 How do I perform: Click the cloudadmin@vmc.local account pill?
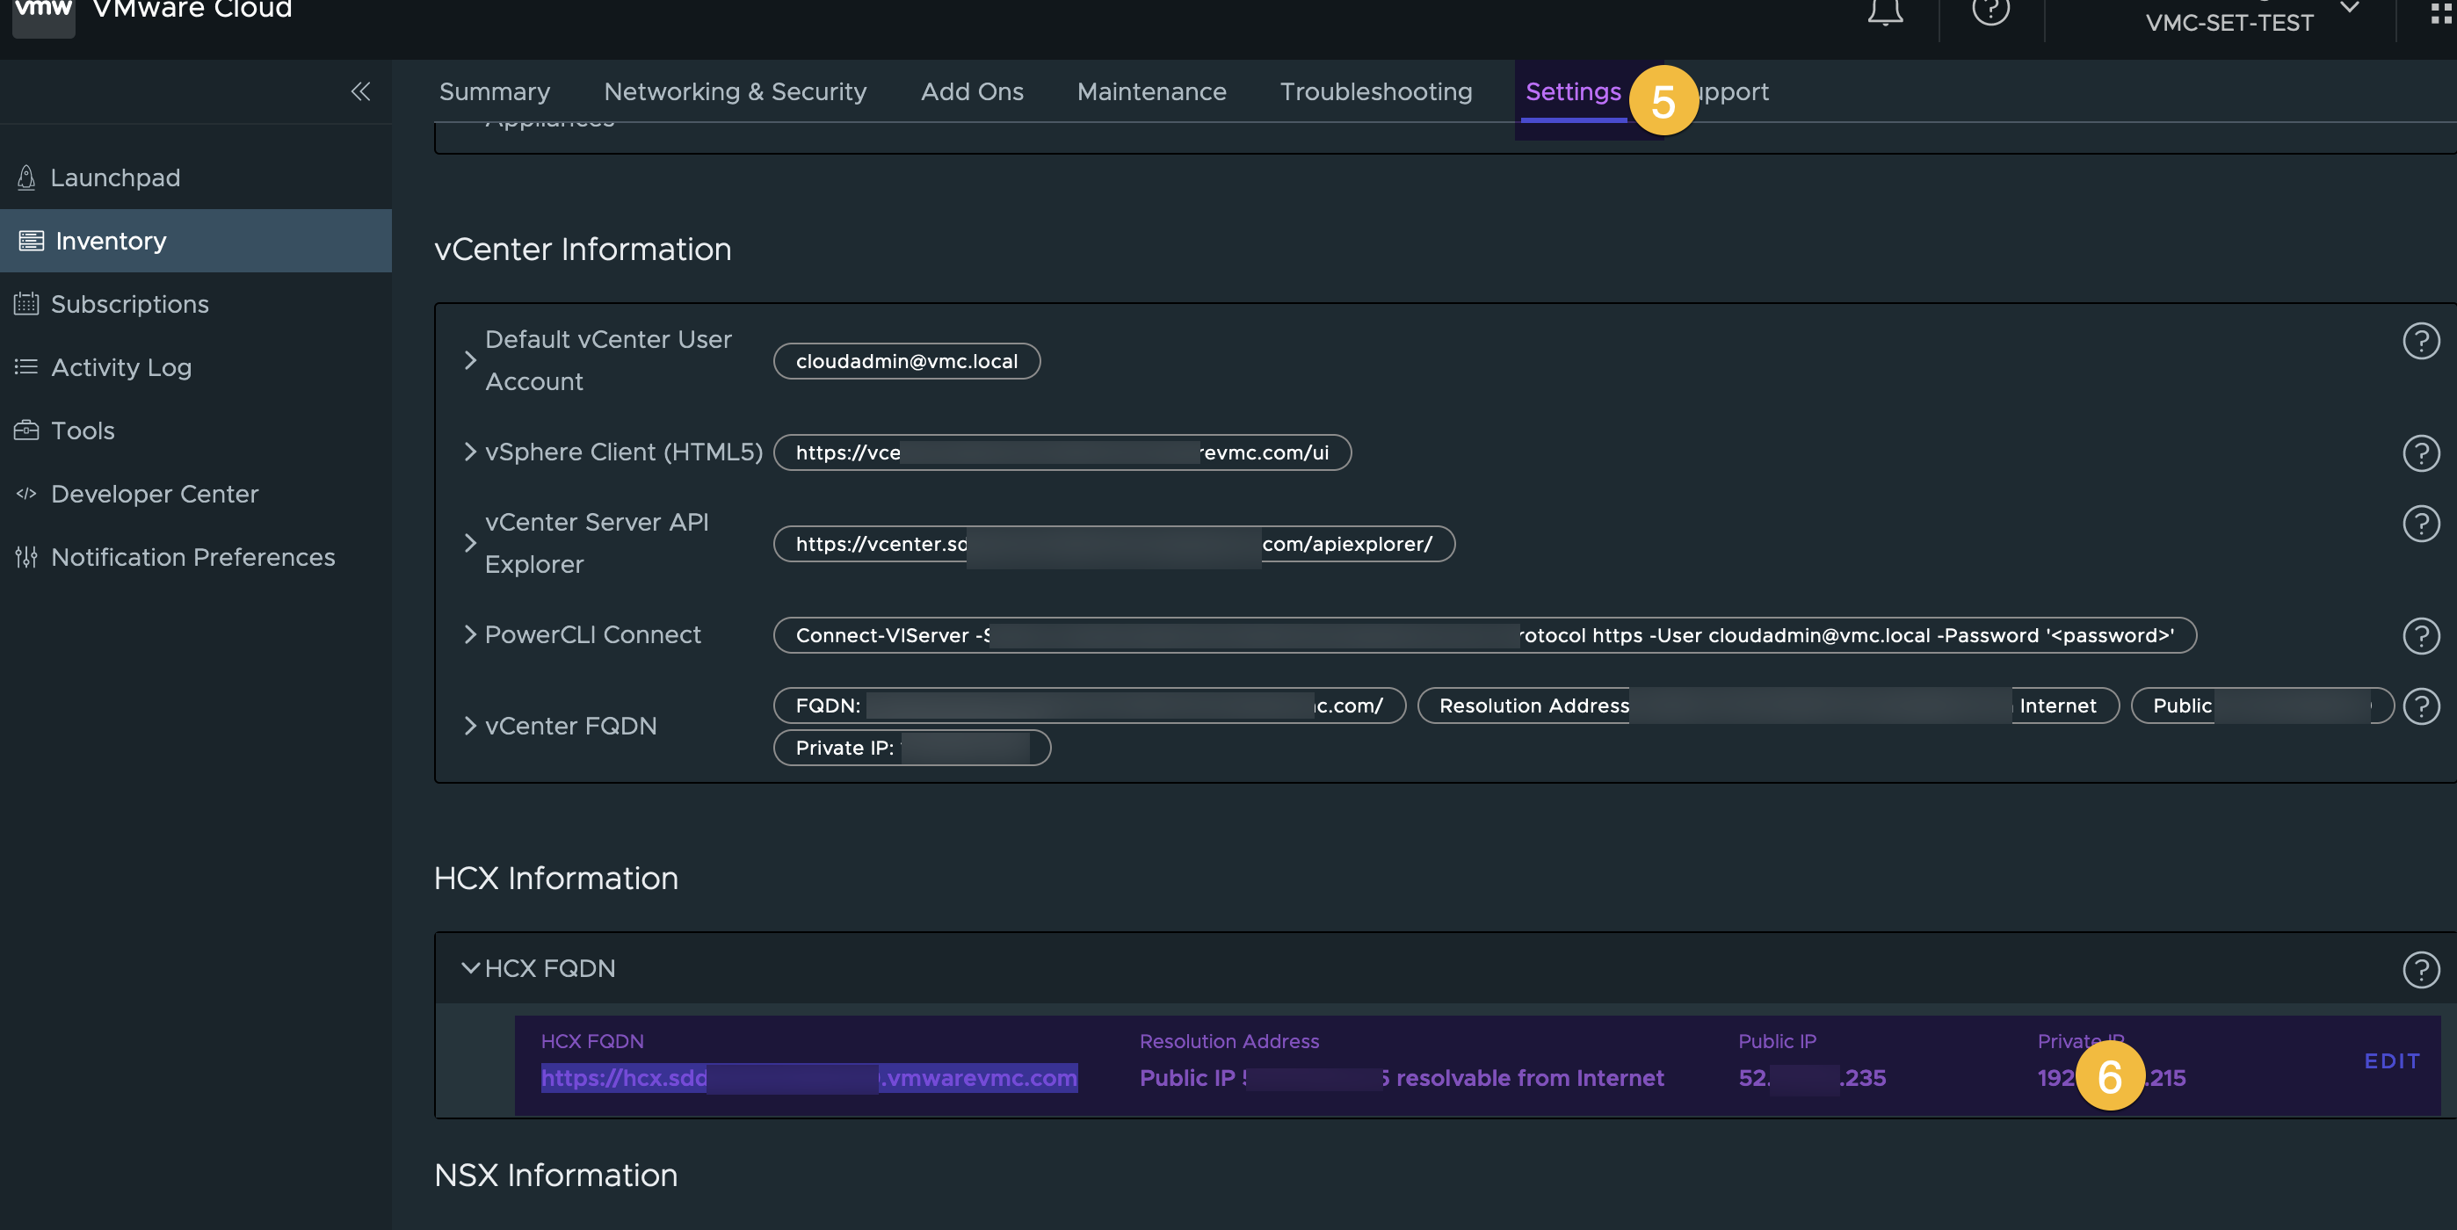(906, 361)
